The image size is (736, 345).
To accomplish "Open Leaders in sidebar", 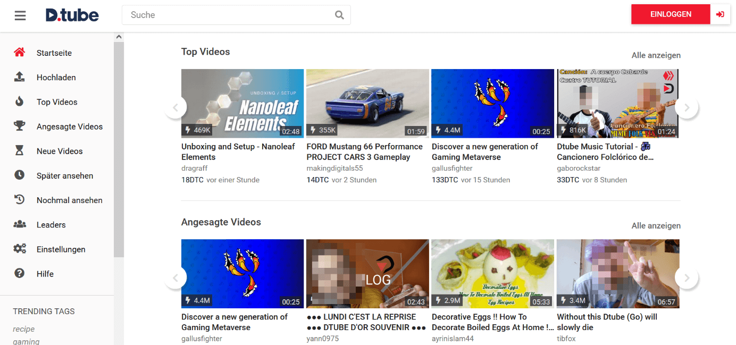I will tap(51, 225).
